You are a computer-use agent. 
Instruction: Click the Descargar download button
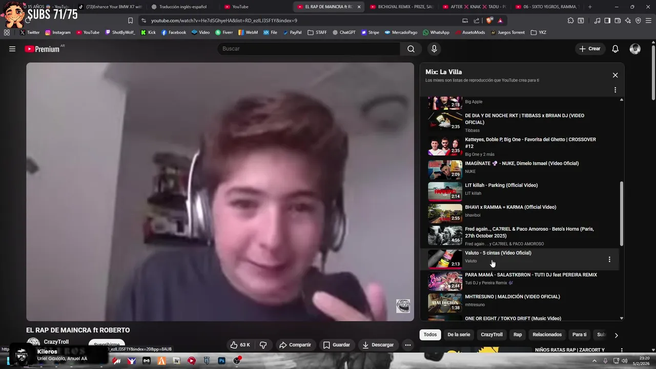(378, 345)
